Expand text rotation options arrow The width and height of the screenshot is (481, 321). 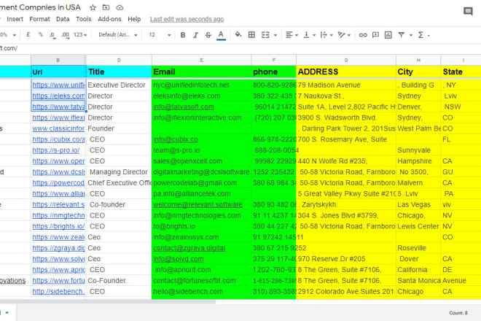pyautogui.click(x=349, y=35)
